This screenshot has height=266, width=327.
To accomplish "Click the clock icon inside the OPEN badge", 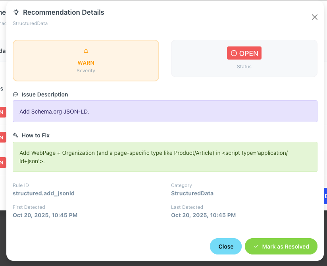I will pyautogui.click(x=234, y=53).
